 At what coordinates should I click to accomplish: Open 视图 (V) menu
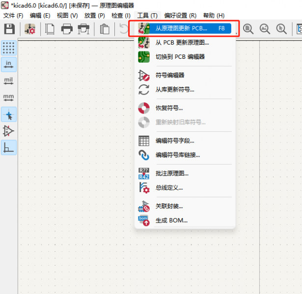(67, 15)
